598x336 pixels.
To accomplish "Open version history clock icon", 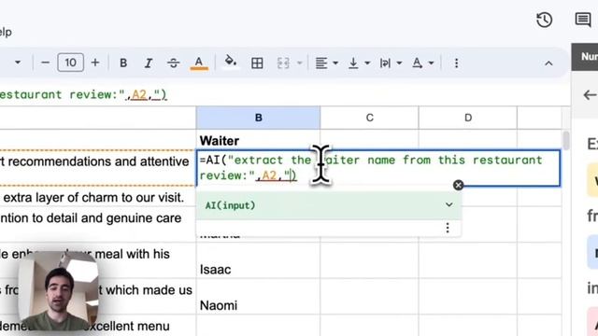I will pyautogui.click(x=544, y=20).
